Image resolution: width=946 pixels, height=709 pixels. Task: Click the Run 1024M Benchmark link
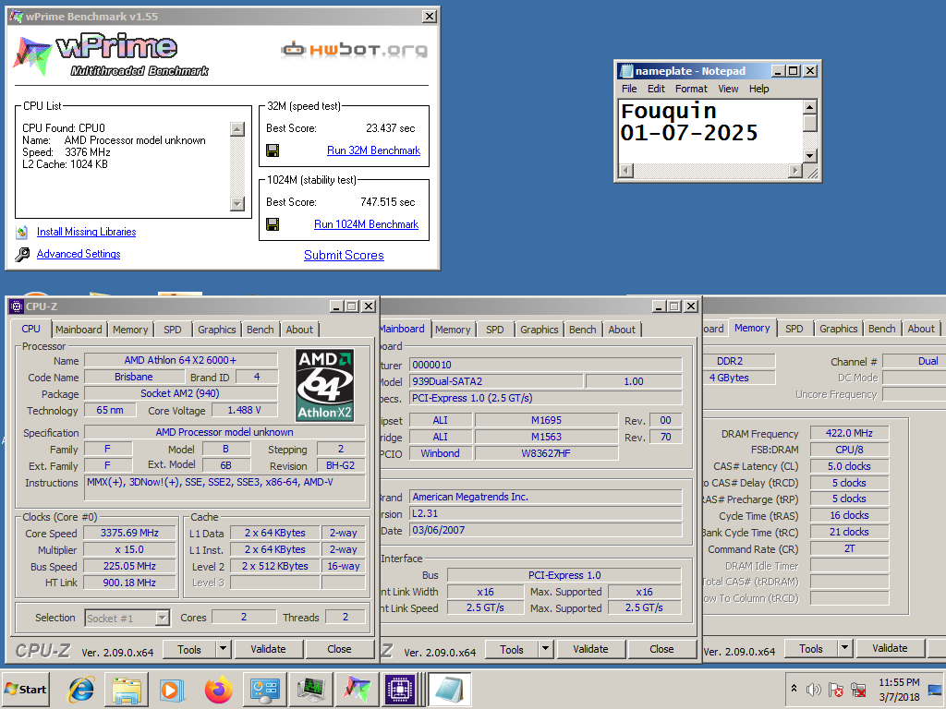click(x=366, y=224)
